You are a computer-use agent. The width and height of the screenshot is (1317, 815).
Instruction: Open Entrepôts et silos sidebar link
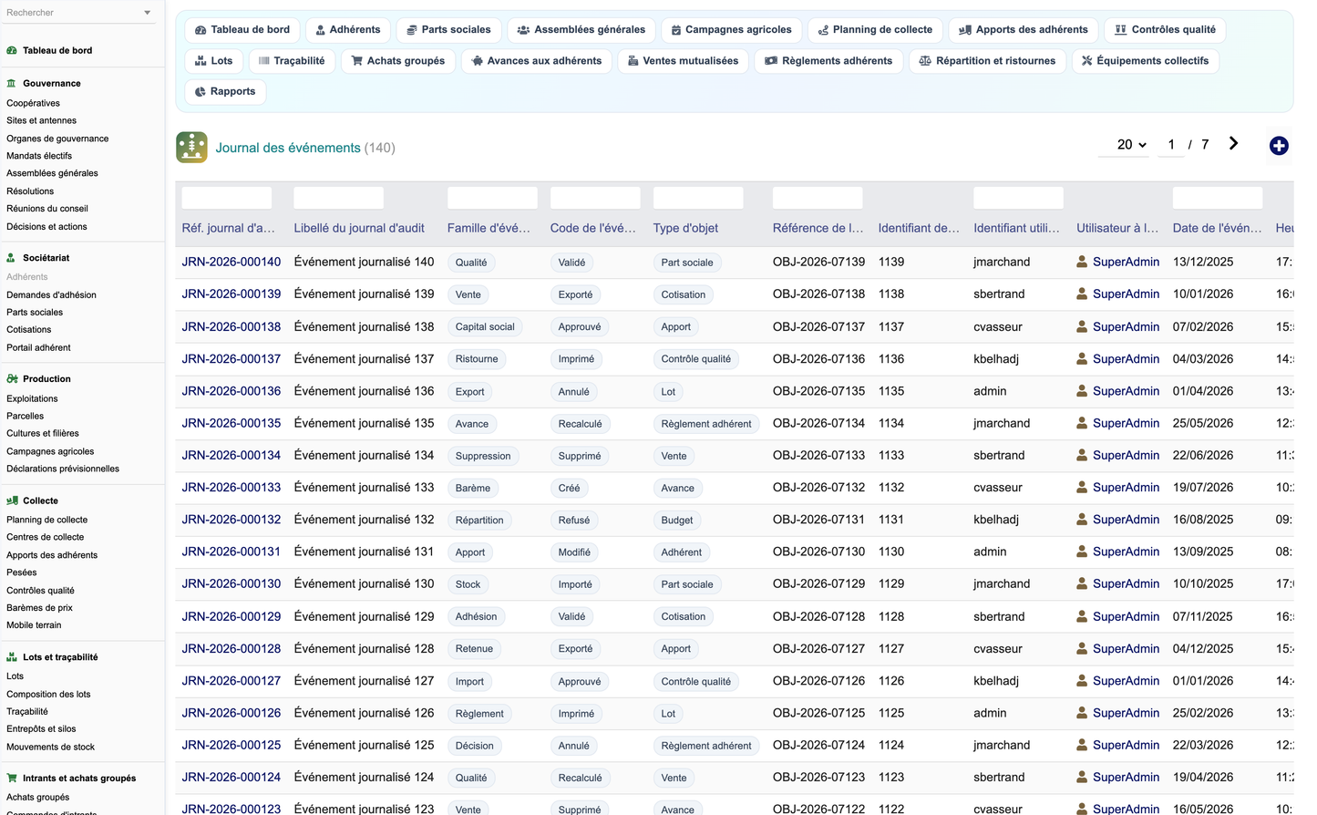[41, 729]
